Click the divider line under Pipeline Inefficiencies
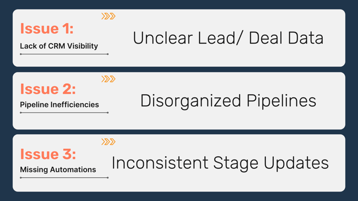Image resolution: width=358 pixels, height=201 pixels. (64, 113)
